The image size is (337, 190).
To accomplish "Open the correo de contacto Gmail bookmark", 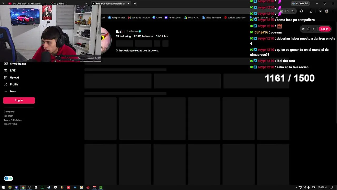I will tap(139, 18).
